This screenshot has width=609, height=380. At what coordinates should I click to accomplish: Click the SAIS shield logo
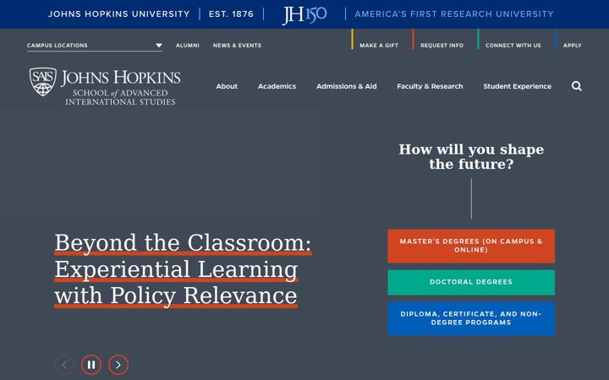[x=43, y=82]
